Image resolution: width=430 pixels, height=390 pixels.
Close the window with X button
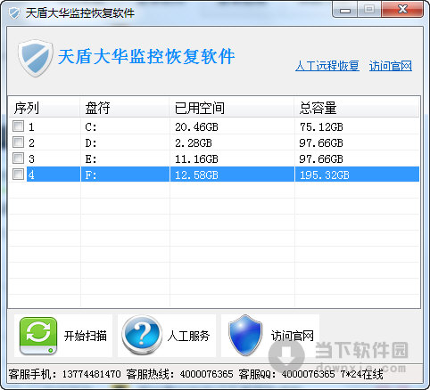pyautogui.click(x=402, y=10)
